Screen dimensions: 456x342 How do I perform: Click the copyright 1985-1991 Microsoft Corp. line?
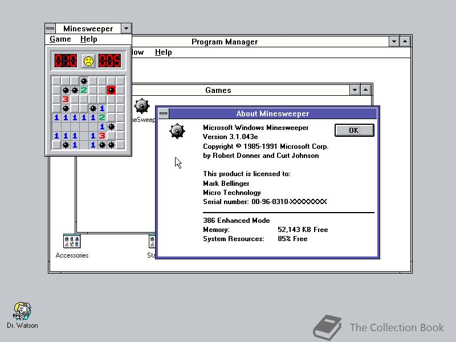pyautogui.click(x=266, y=146)
